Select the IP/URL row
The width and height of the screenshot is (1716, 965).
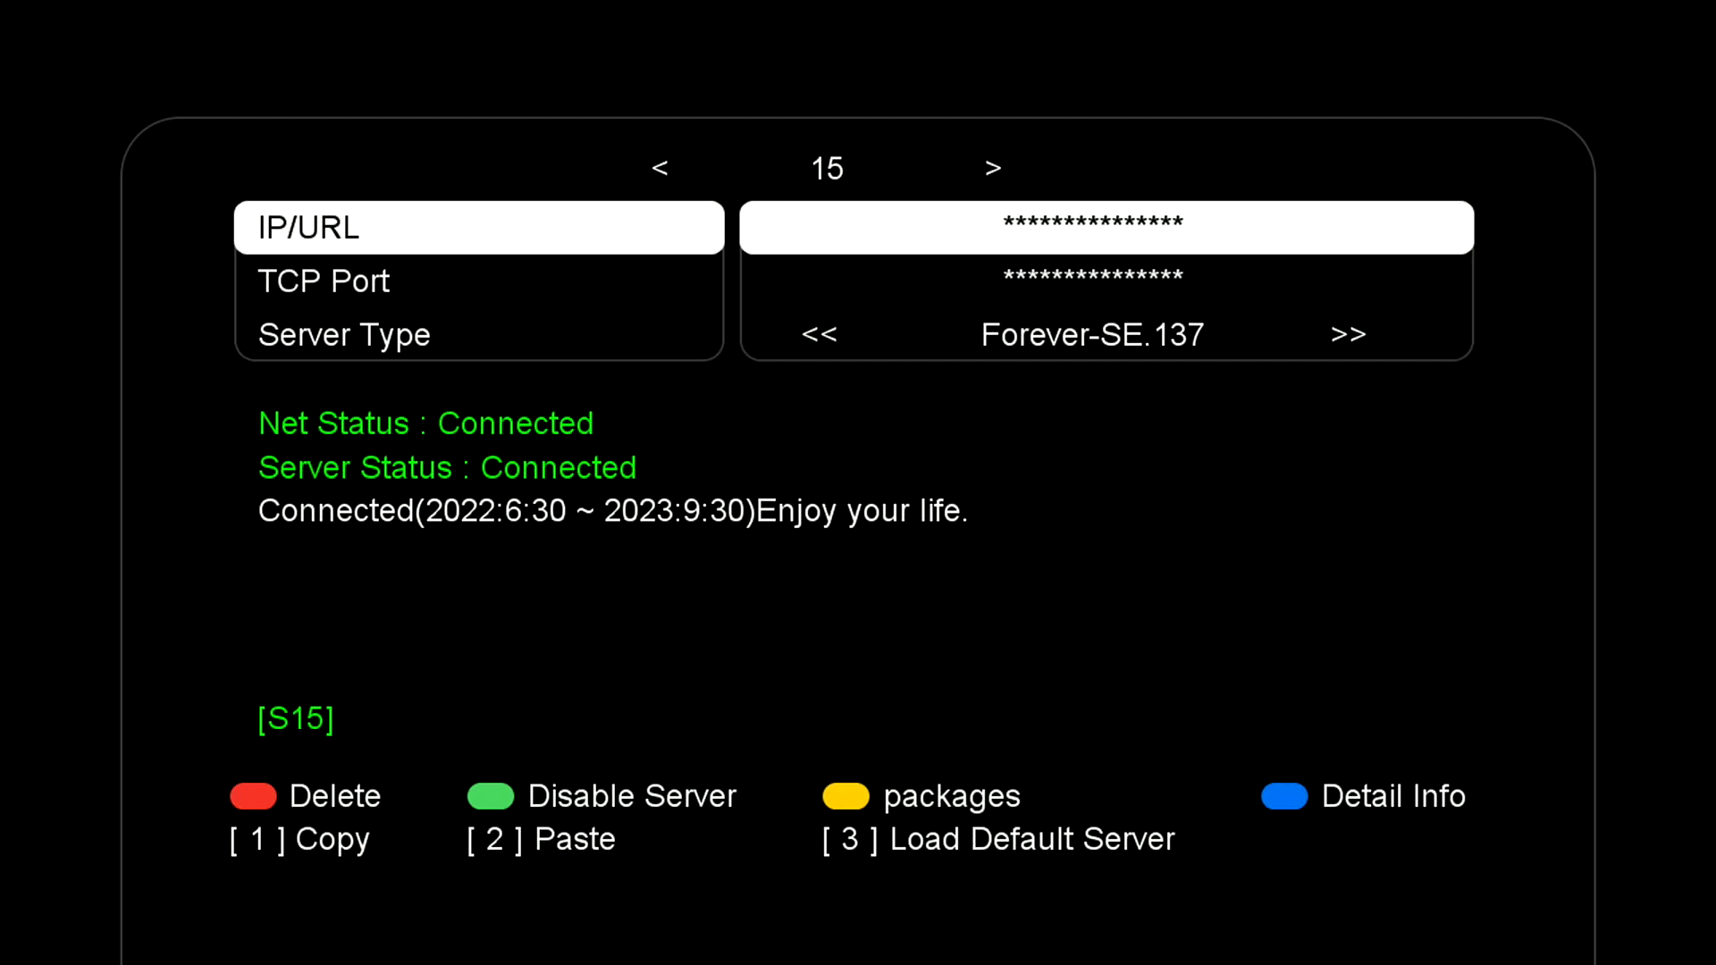point(479,228)
